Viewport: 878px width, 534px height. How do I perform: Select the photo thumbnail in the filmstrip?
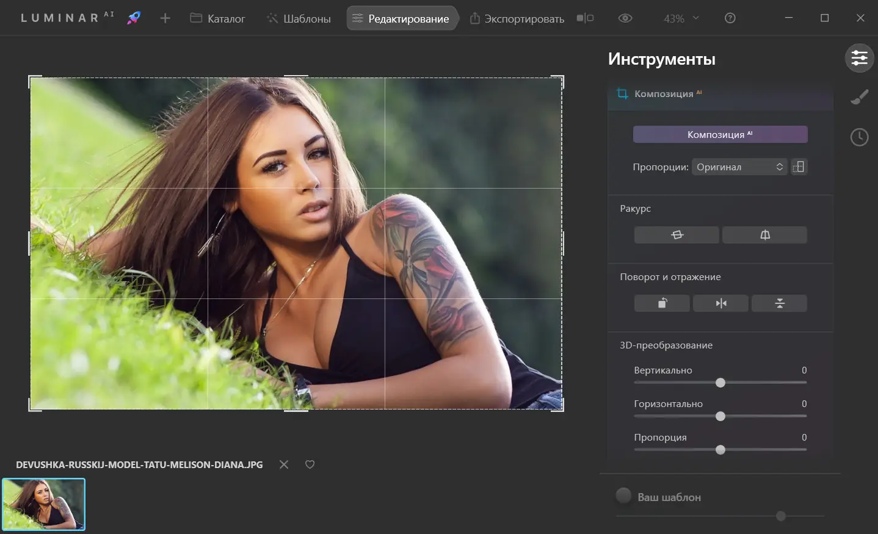pos(43,504)
